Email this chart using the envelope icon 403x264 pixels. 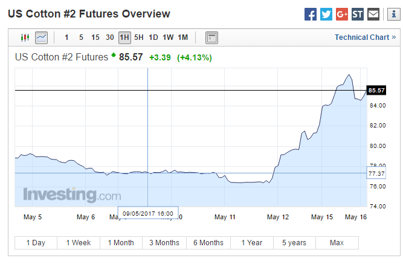point(373,14)
